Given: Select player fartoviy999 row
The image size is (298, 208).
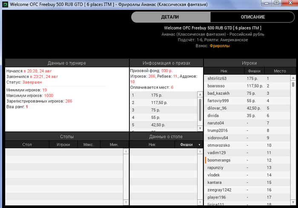Looking at the screenshot, I should tap(247, 101).
